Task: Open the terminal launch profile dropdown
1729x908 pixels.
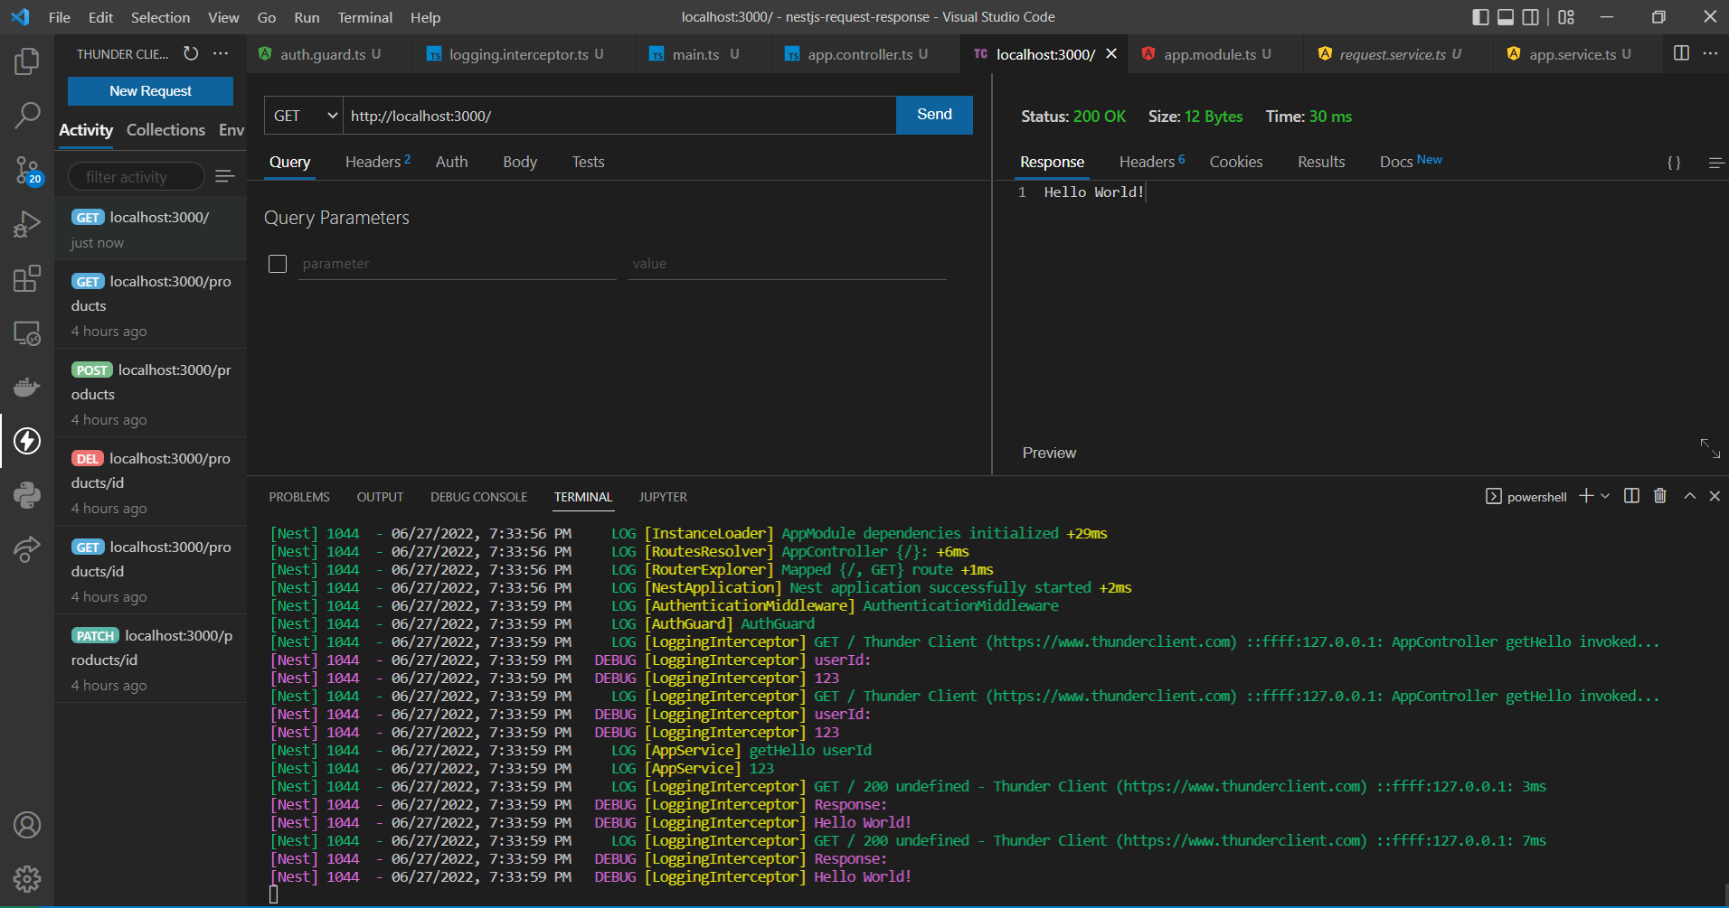Action: (x=1605, y=496)
